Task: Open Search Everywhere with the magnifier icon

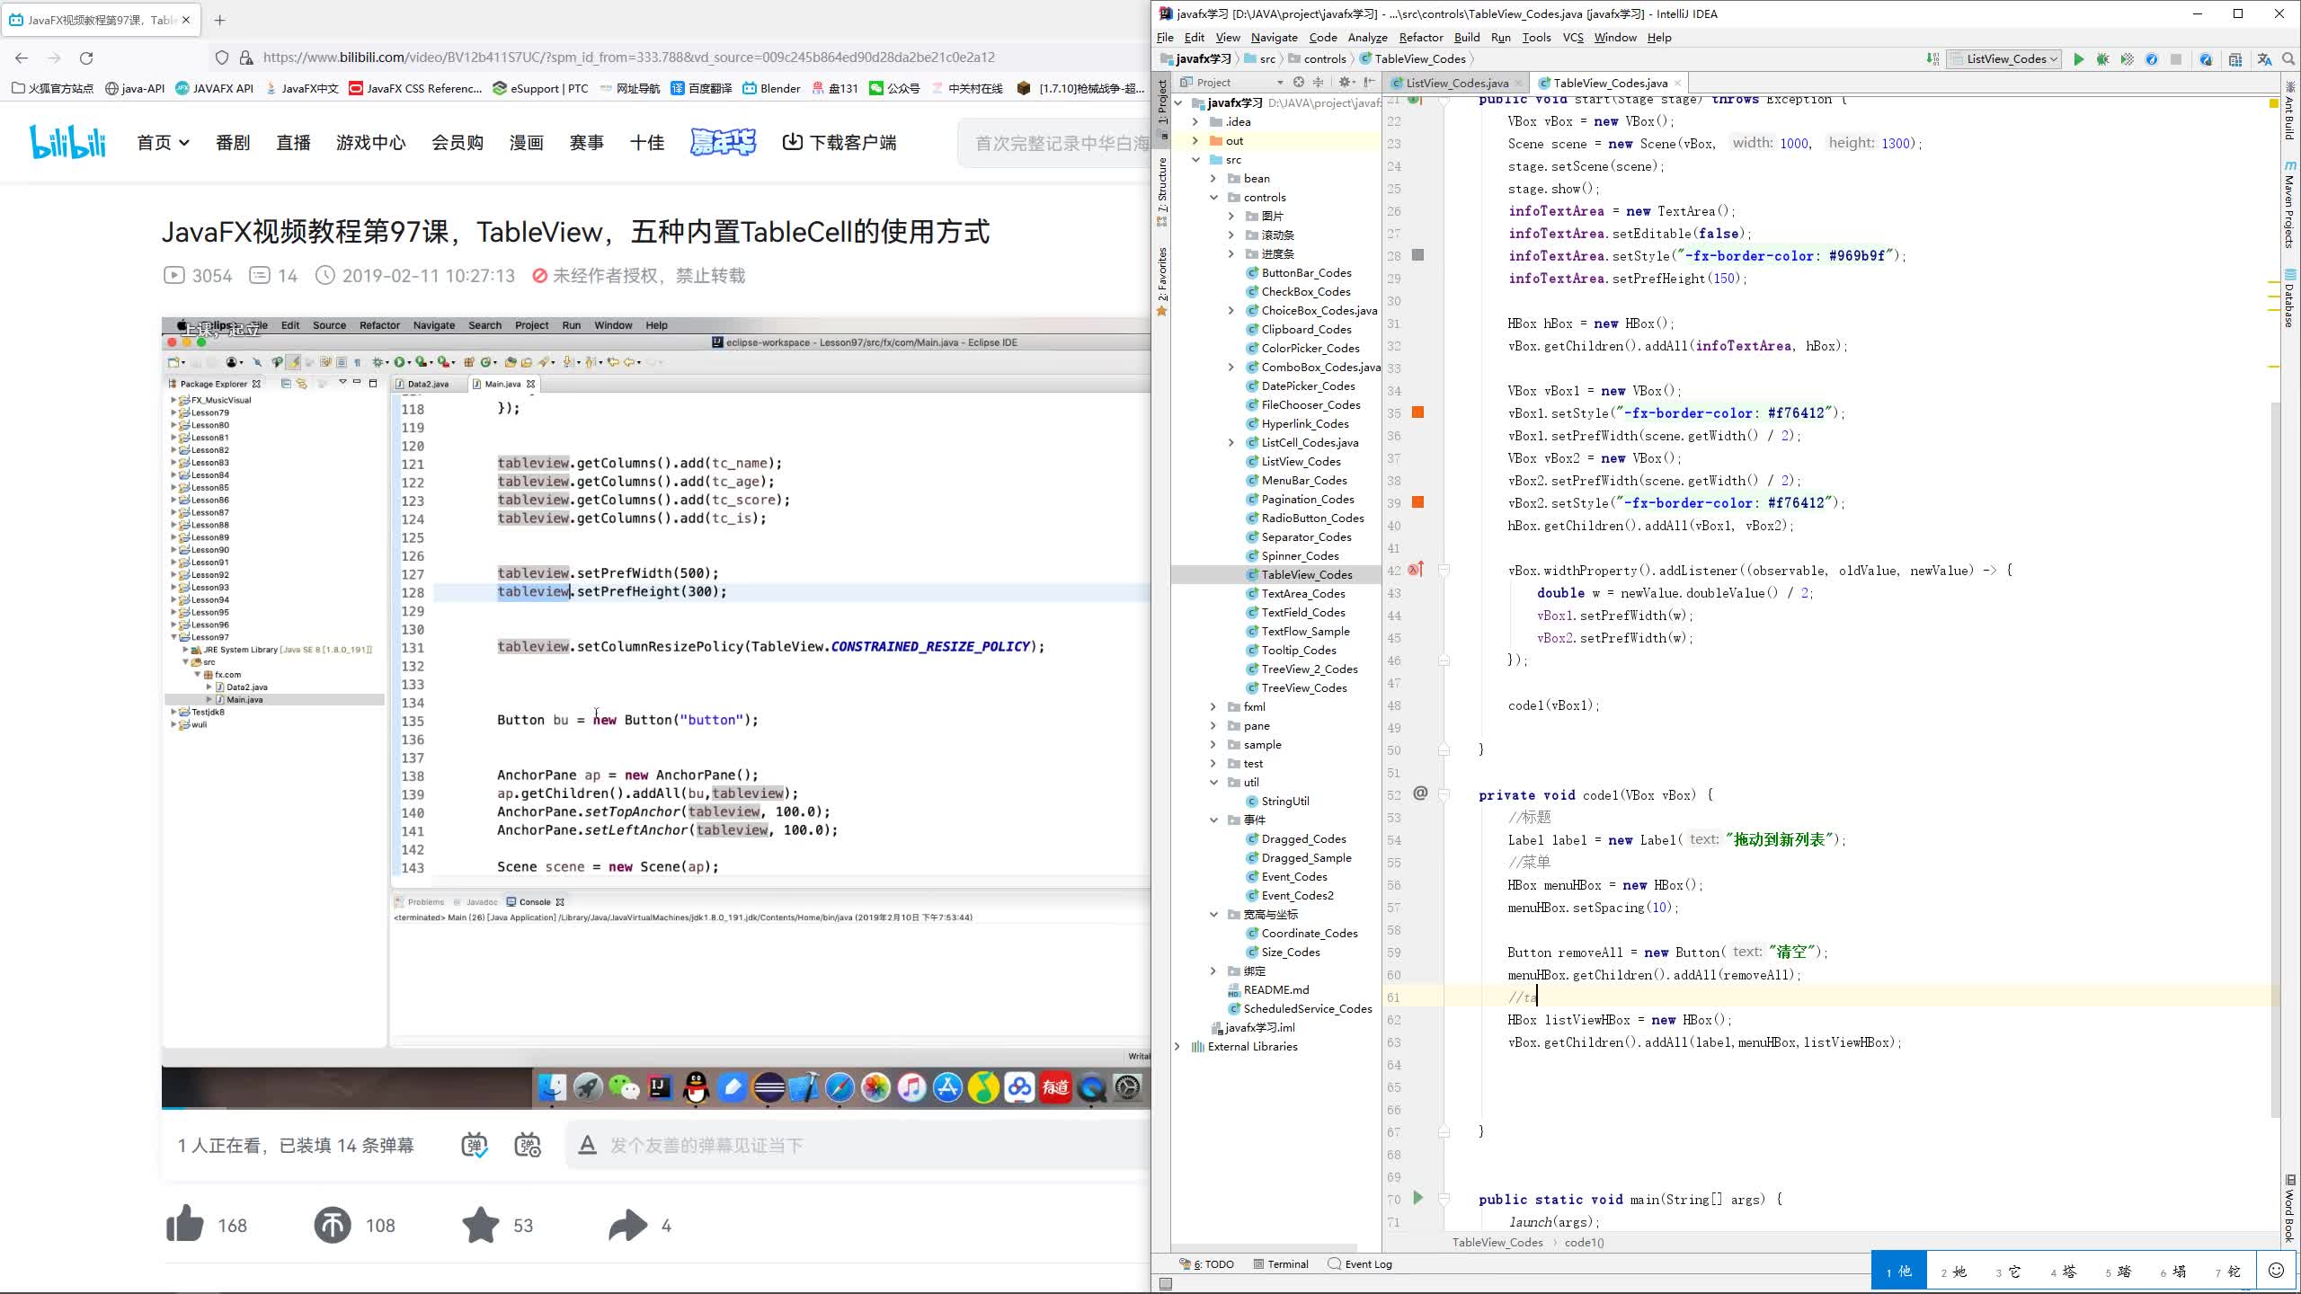Action: click(2288, 58)
